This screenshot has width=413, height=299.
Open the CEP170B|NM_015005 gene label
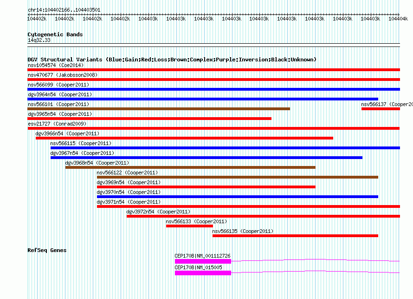point(198,267)
